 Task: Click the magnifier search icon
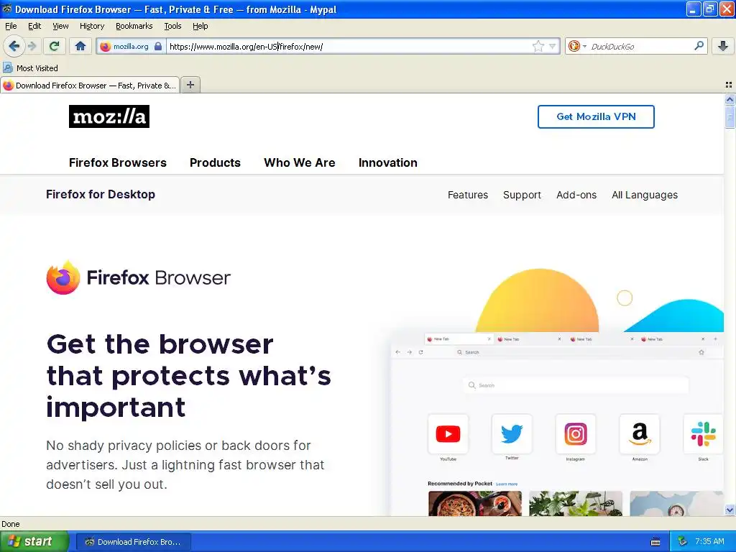click(699, 46)
